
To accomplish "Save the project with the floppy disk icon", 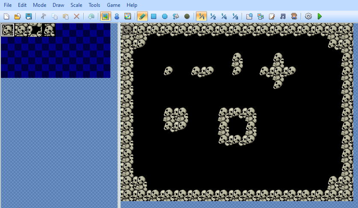I will click(29, 16).
